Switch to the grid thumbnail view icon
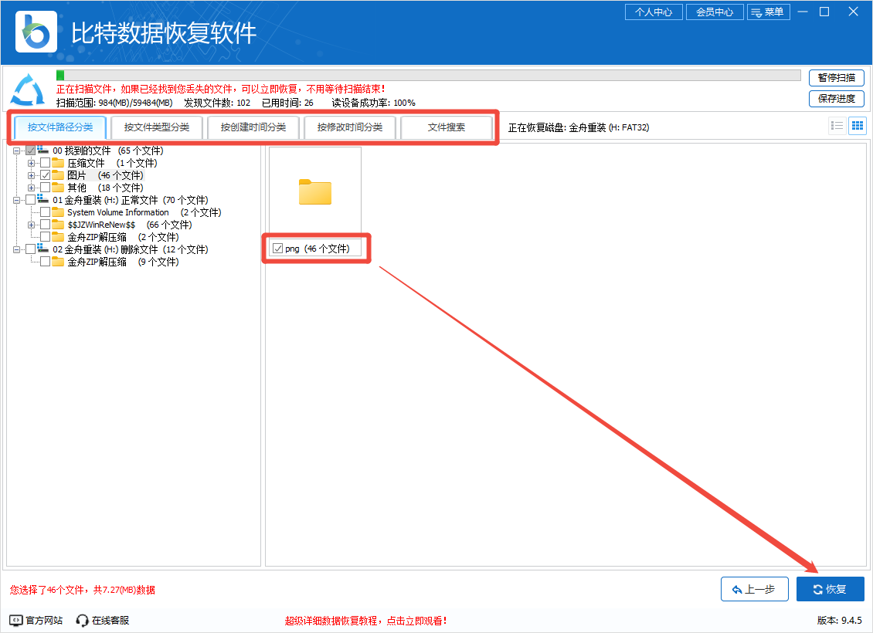This screenshot has width=873, height=633. (x=858, y=127)
